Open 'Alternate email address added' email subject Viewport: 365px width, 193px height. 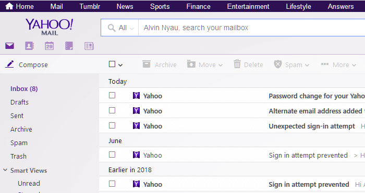coord(315,111)
